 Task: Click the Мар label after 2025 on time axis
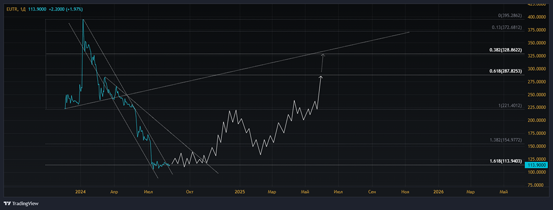pos(272,192)
